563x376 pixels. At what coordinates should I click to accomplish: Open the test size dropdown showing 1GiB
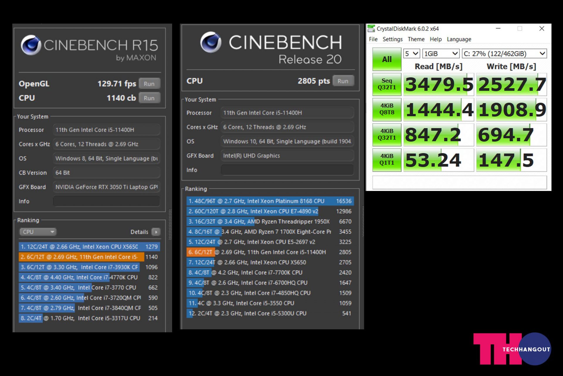(x=441, y=54)
